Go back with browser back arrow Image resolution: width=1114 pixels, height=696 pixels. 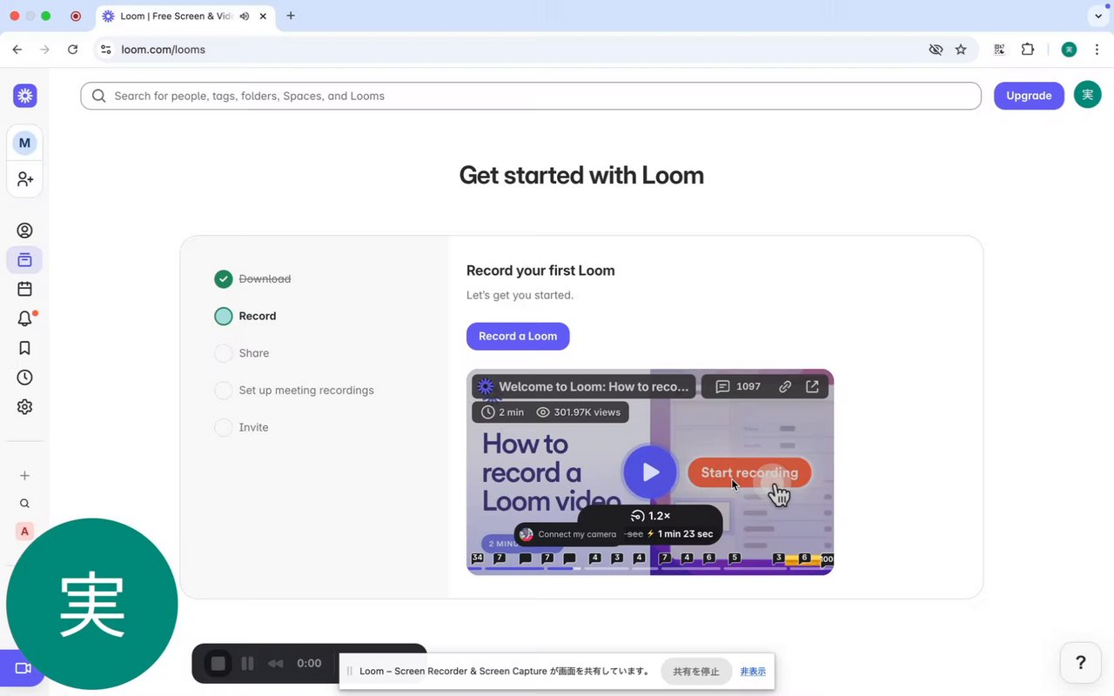pos(17,50)
